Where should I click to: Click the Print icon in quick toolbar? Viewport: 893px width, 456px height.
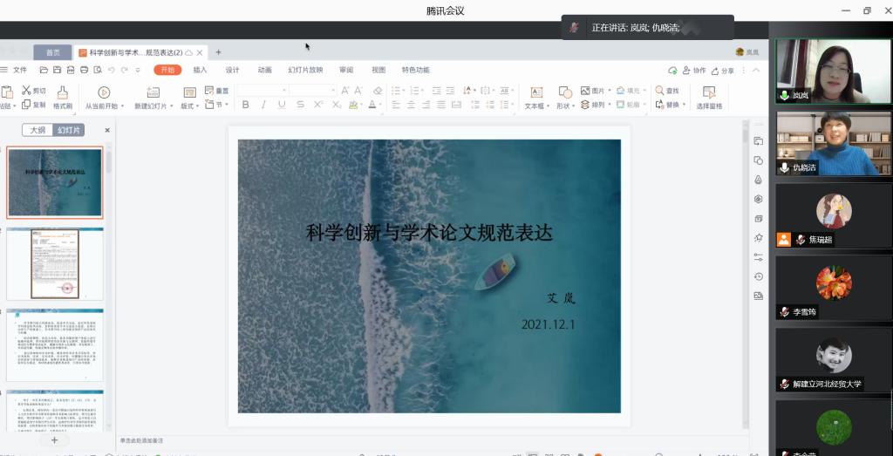pos(85,70)
